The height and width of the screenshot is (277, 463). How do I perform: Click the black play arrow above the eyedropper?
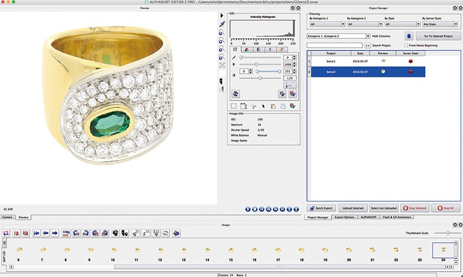222,15
